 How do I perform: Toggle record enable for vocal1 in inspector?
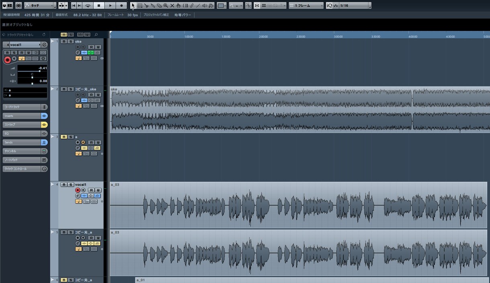tap(7, 60)
